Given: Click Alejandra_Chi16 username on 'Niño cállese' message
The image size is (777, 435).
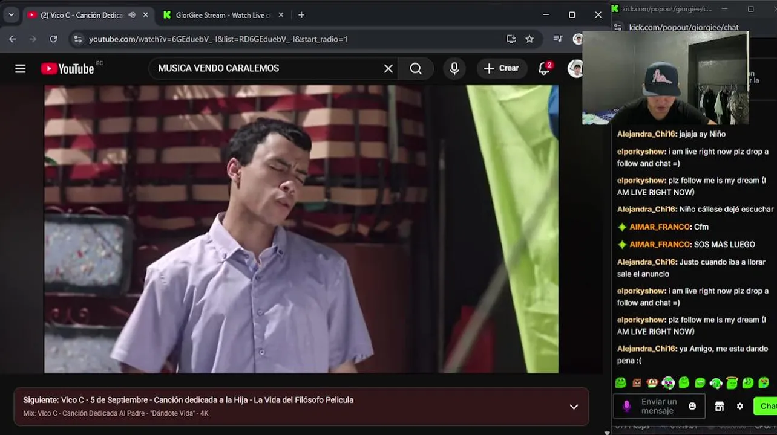Looking at the screenshot, I should tap(646, 210).
